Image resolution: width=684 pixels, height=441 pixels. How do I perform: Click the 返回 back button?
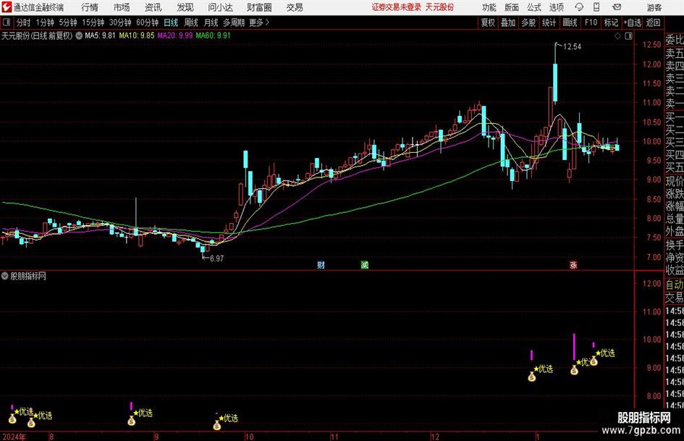point(654,22)
